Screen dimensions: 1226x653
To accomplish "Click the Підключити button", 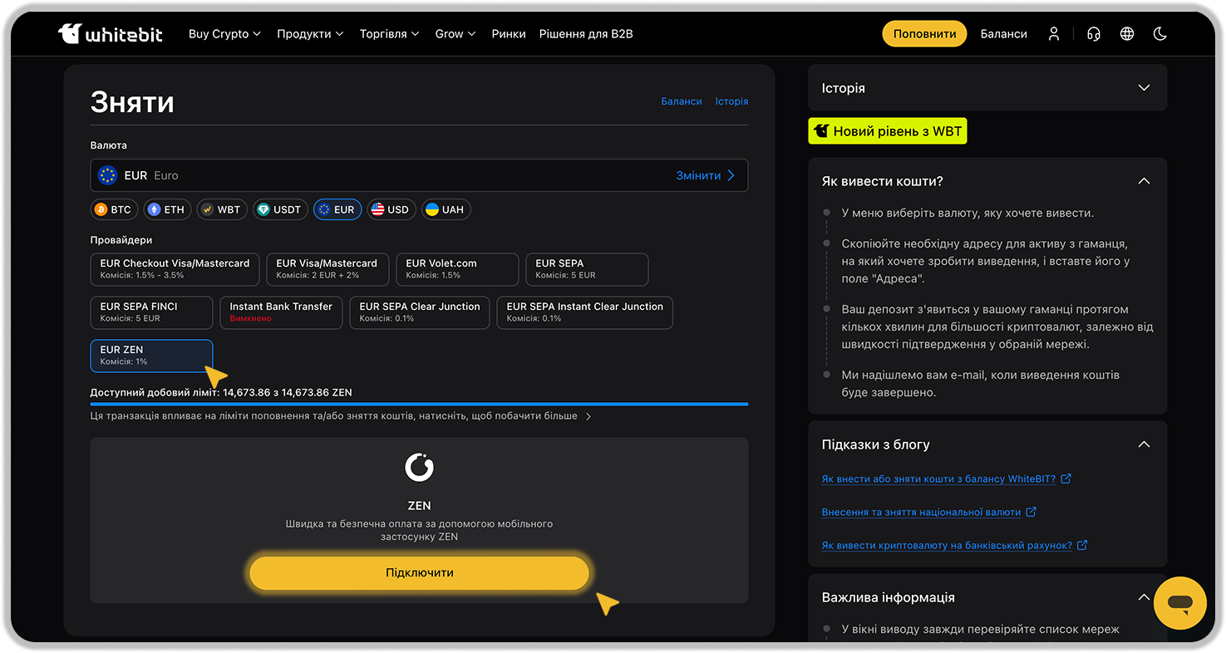I will click(419, 573).
